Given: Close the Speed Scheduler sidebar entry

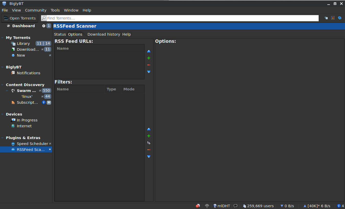Looking at the screenshot, I should pos(50,144).
